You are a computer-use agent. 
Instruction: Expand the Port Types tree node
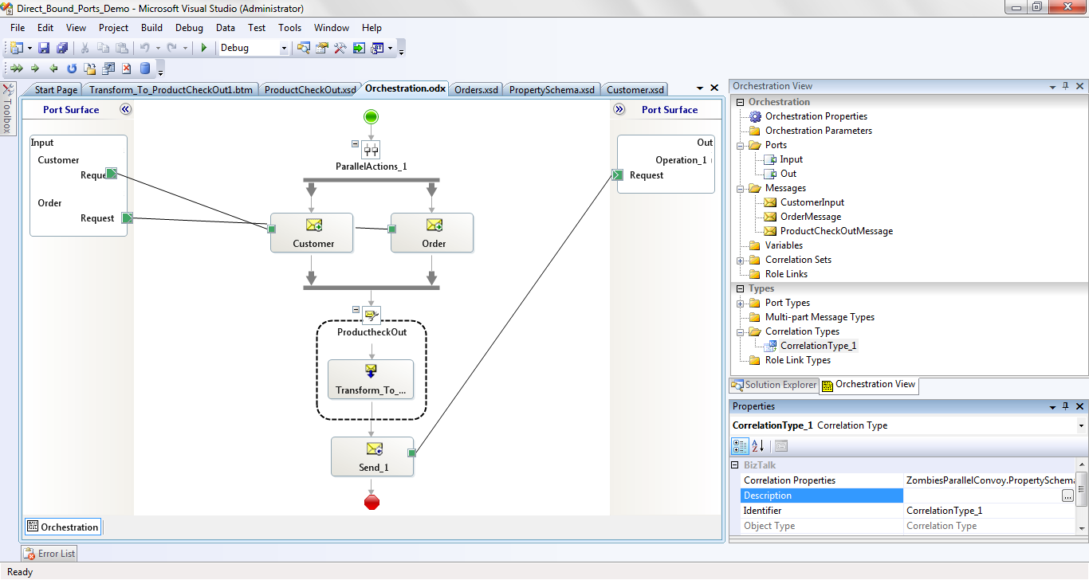tap(740, 302)
